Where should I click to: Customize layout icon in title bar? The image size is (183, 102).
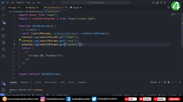165,3
